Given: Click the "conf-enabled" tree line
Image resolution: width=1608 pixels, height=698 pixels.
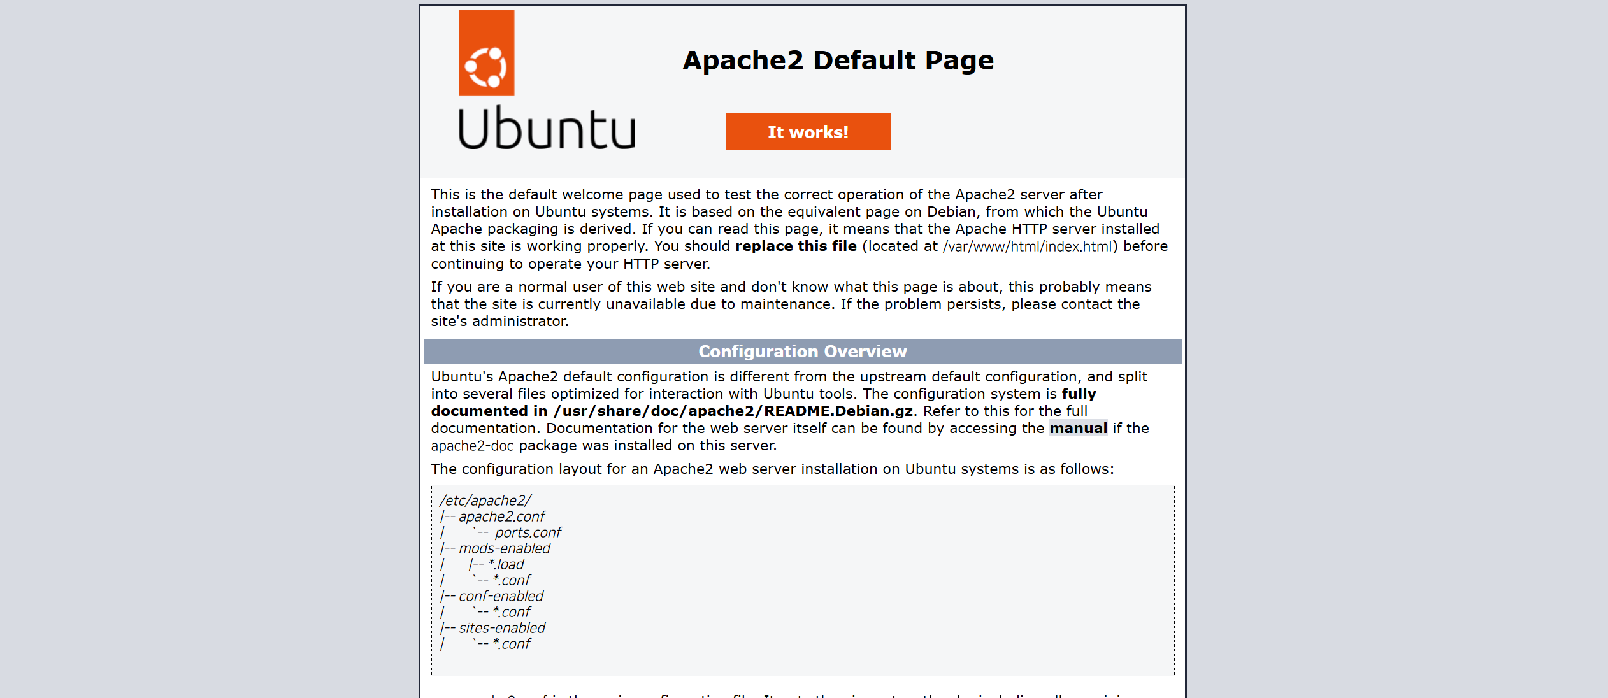Looking at the screenshot, I should pyautogui.click(x=501, y=596).
